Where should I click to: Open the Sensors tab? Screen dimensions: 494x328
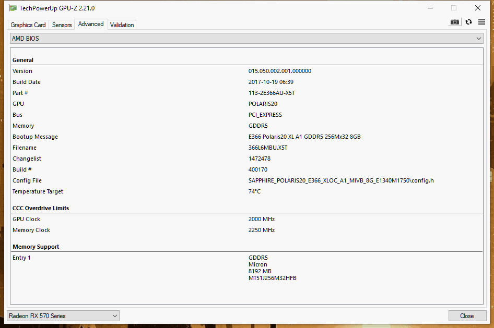tap(62, 25)
